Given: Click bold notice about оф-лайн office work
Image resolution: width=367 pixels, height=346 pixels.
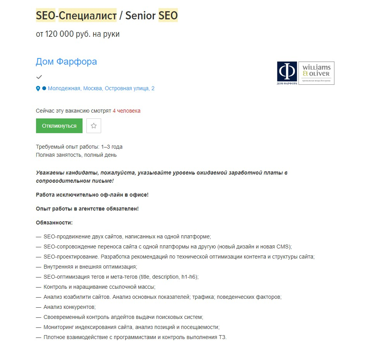Looking at the screenshot, I should pyautogui.click(x=92, y=195).
